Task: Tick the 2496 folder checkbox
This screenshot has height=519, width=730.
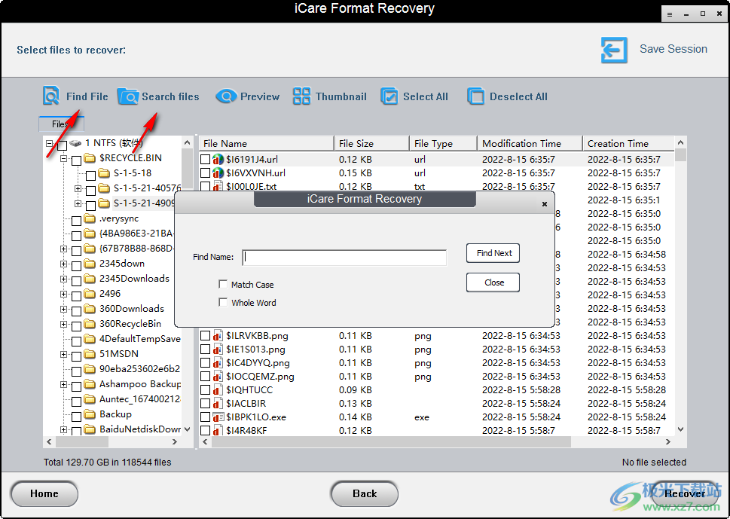Action: (77, 296)
